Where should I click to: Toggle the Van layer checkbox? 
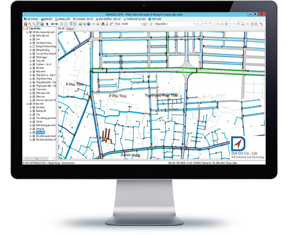coord(34,39)
